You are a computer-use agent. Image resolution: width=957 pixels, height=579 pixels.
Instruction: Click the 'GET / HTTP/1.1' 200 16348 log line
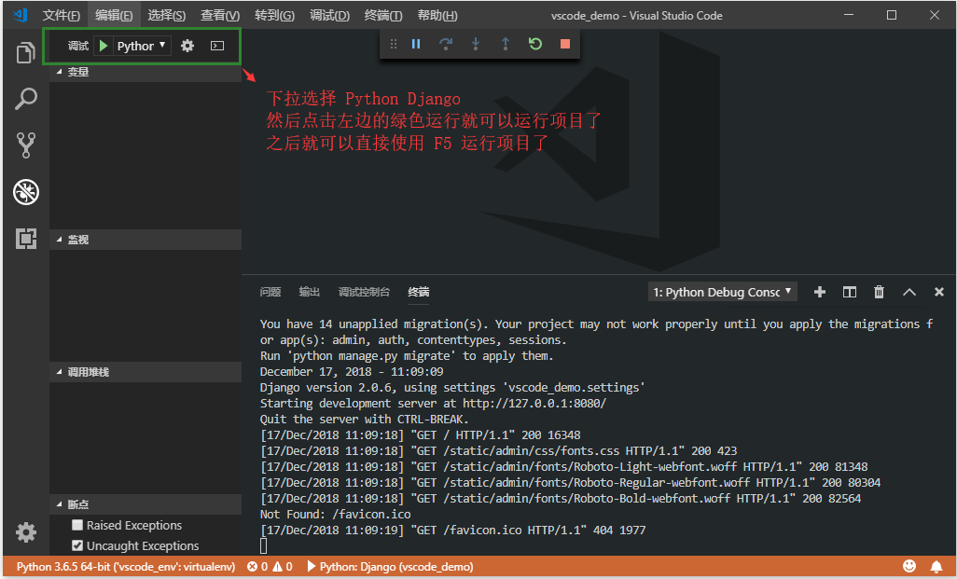(421, 435)
